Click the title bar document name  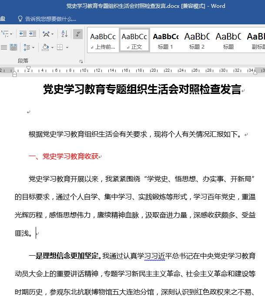(x=123, y=6)
